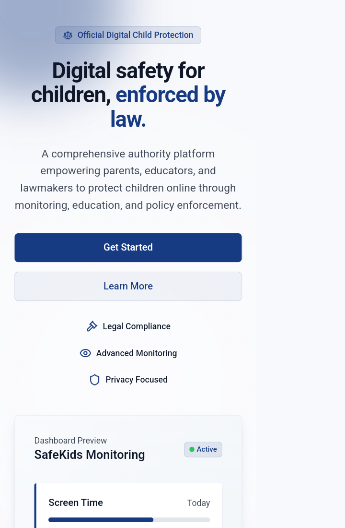
Task: Click the eye Advanced Monitoring icon
Action: click(x=85, y=353)
